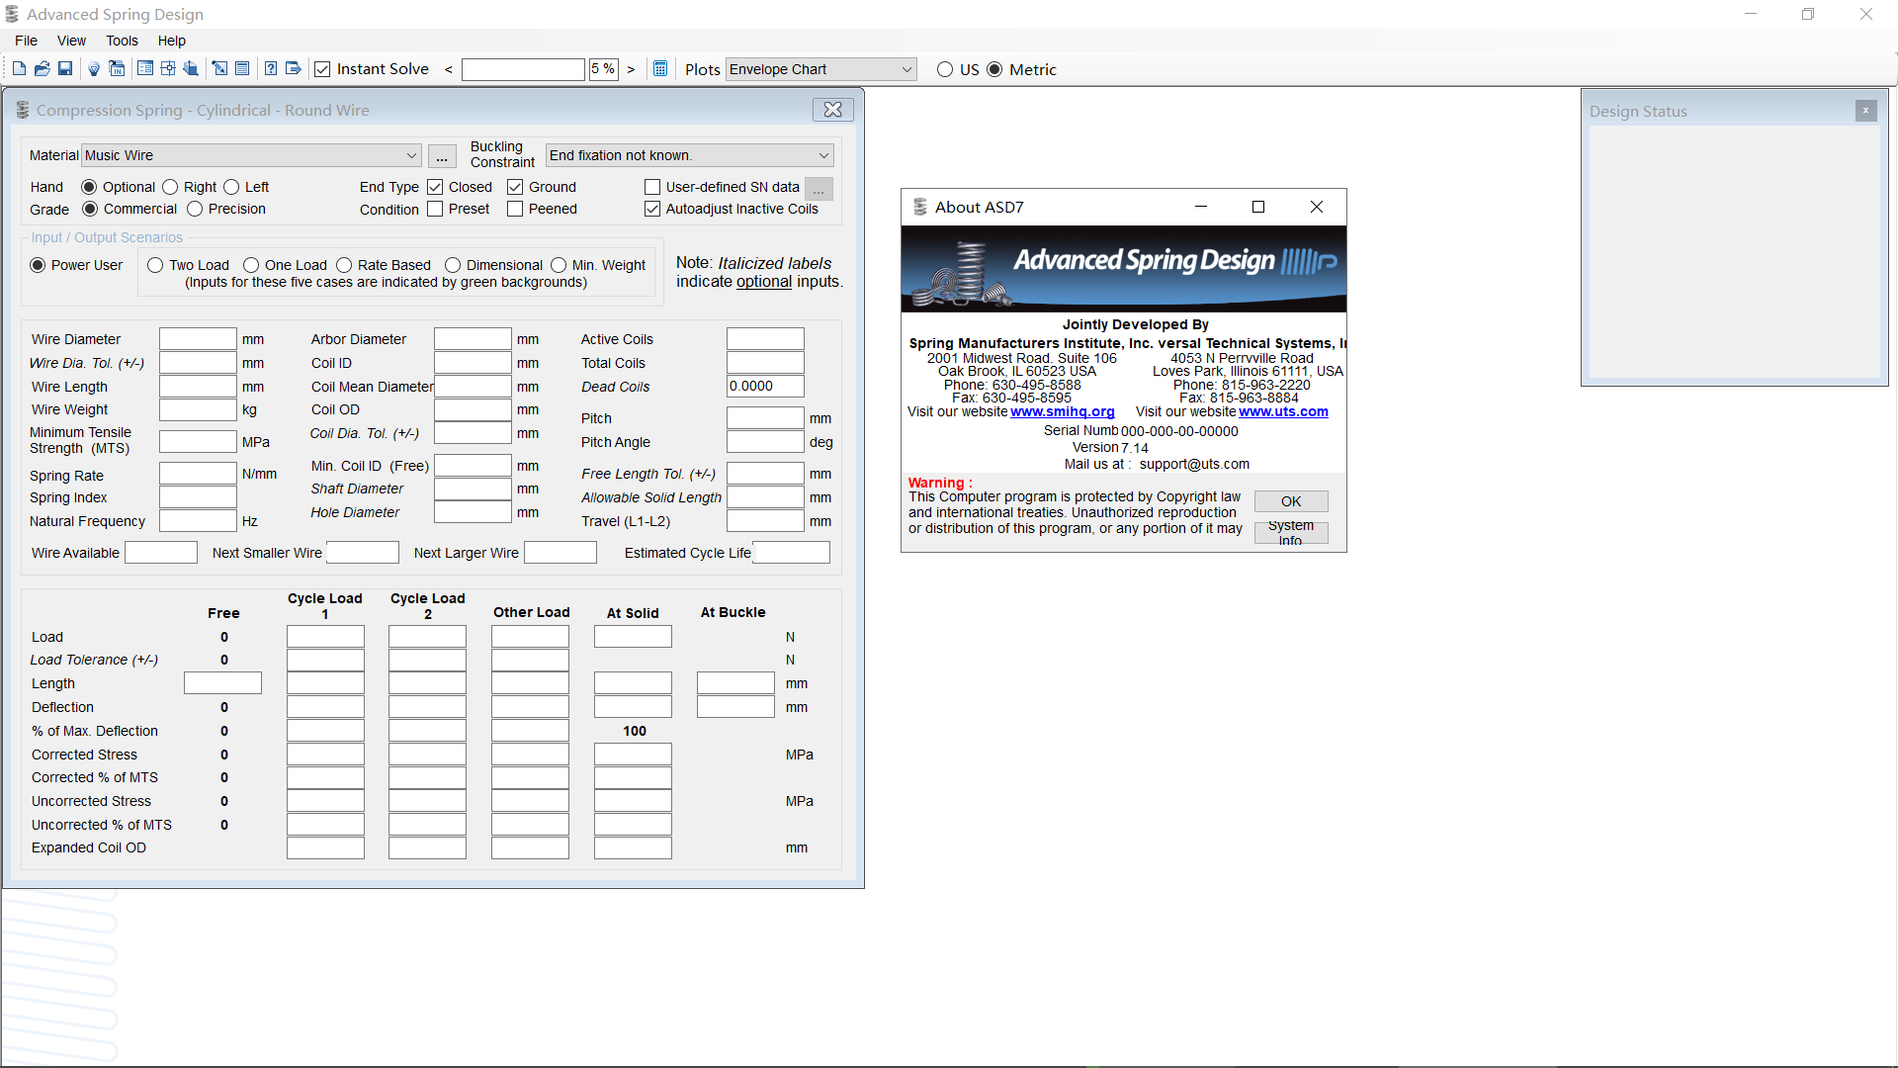Open the www.smihq.org link

[1063, 412]
